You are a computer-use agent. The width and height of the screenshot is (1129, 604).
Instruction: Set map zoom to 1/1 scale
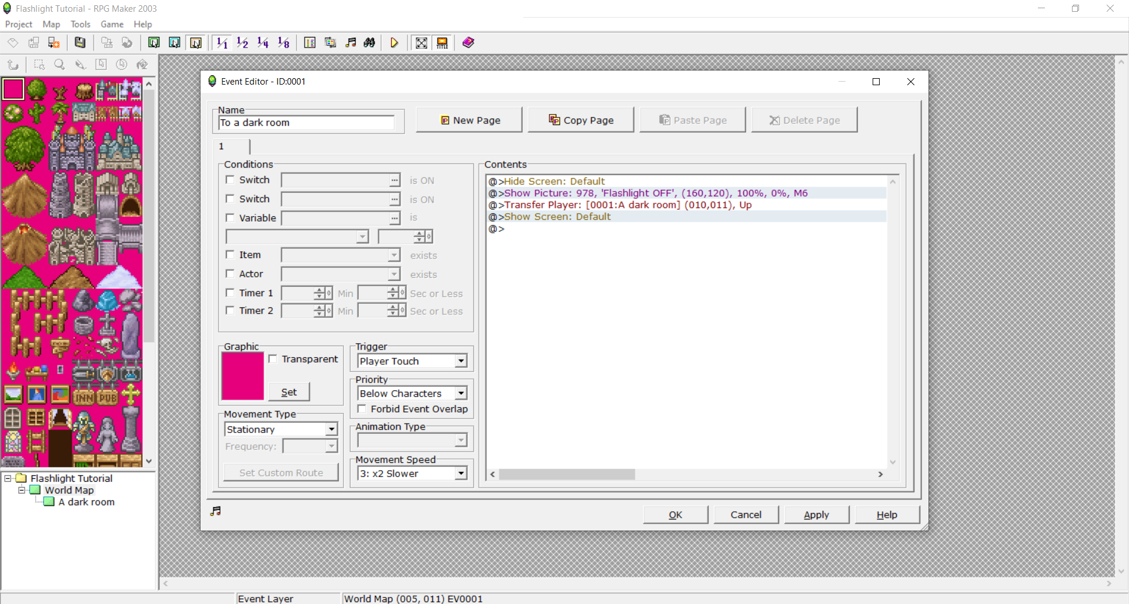pos(222,42)
